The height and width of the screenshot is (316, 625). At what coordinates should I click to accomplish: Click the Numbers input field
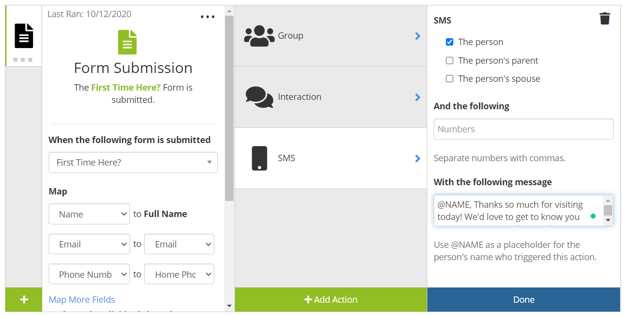click(x=523, y=129)
